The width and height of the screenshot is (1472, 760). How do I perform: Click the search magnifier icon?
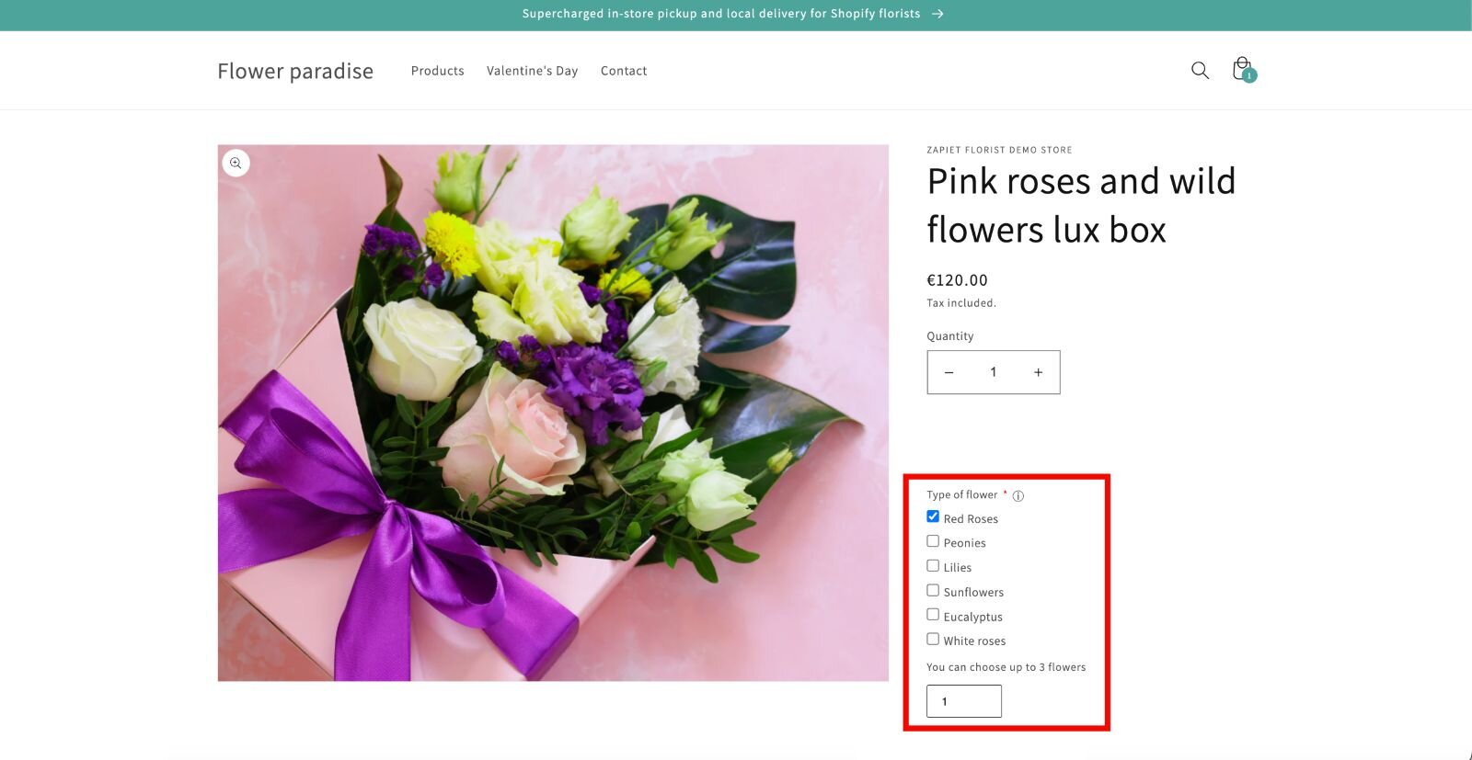(x=1200, y=71)
